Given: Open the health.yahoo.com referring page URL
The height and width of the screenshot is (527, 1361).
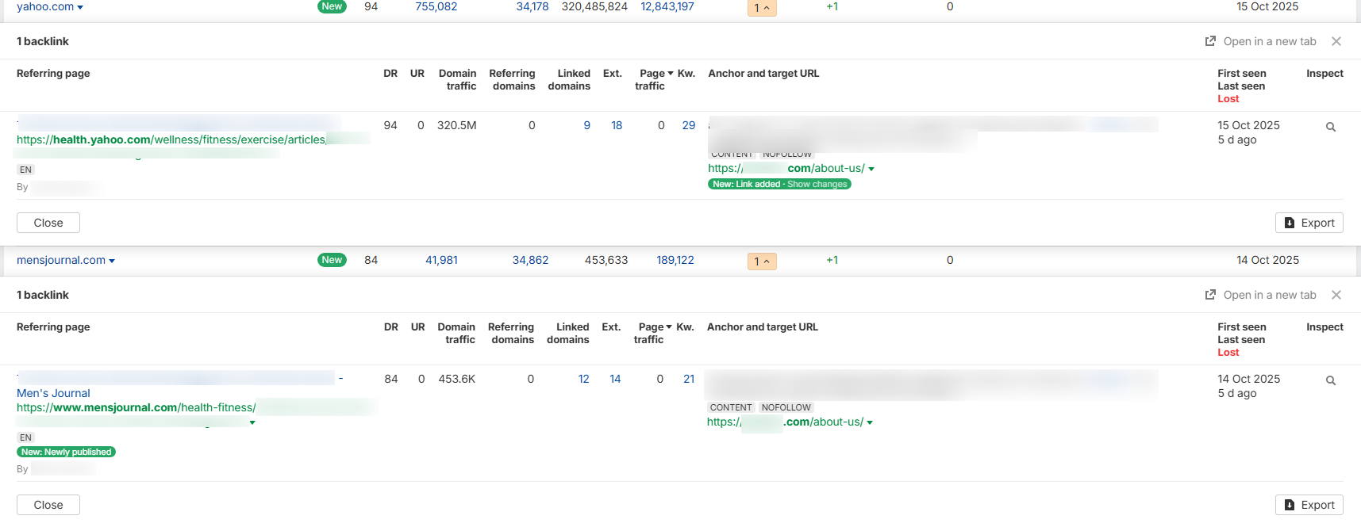Looking at the screenshot, I should tap(171, 139).
